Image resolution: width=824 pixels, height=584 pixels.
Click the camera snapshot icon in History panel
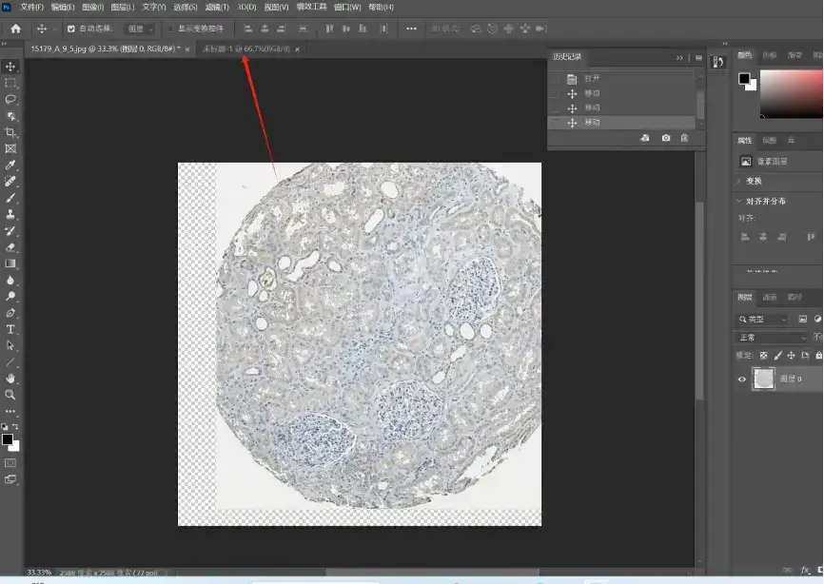[665, 139]
